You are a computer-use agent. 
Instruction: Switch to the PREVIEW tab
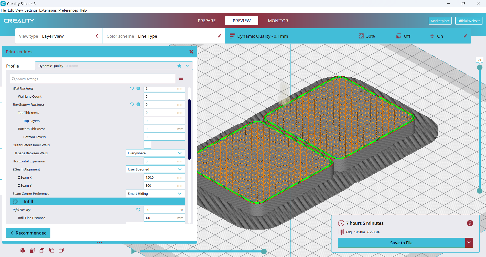(242, 21)
